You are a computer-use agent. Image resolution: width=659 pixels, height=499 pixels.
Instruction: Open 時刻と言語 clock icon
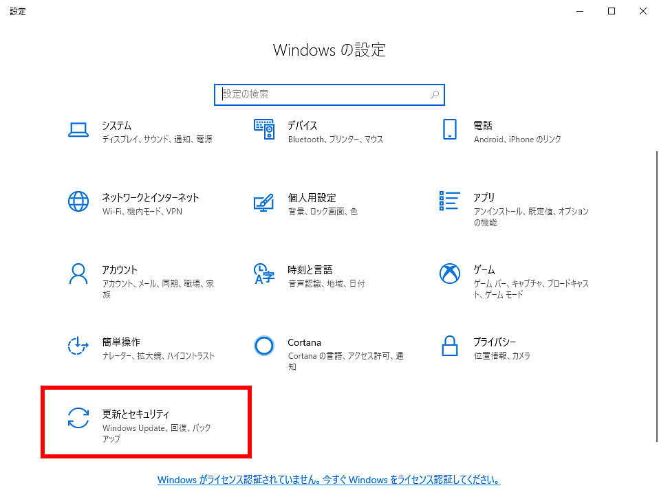pos(263,274)
